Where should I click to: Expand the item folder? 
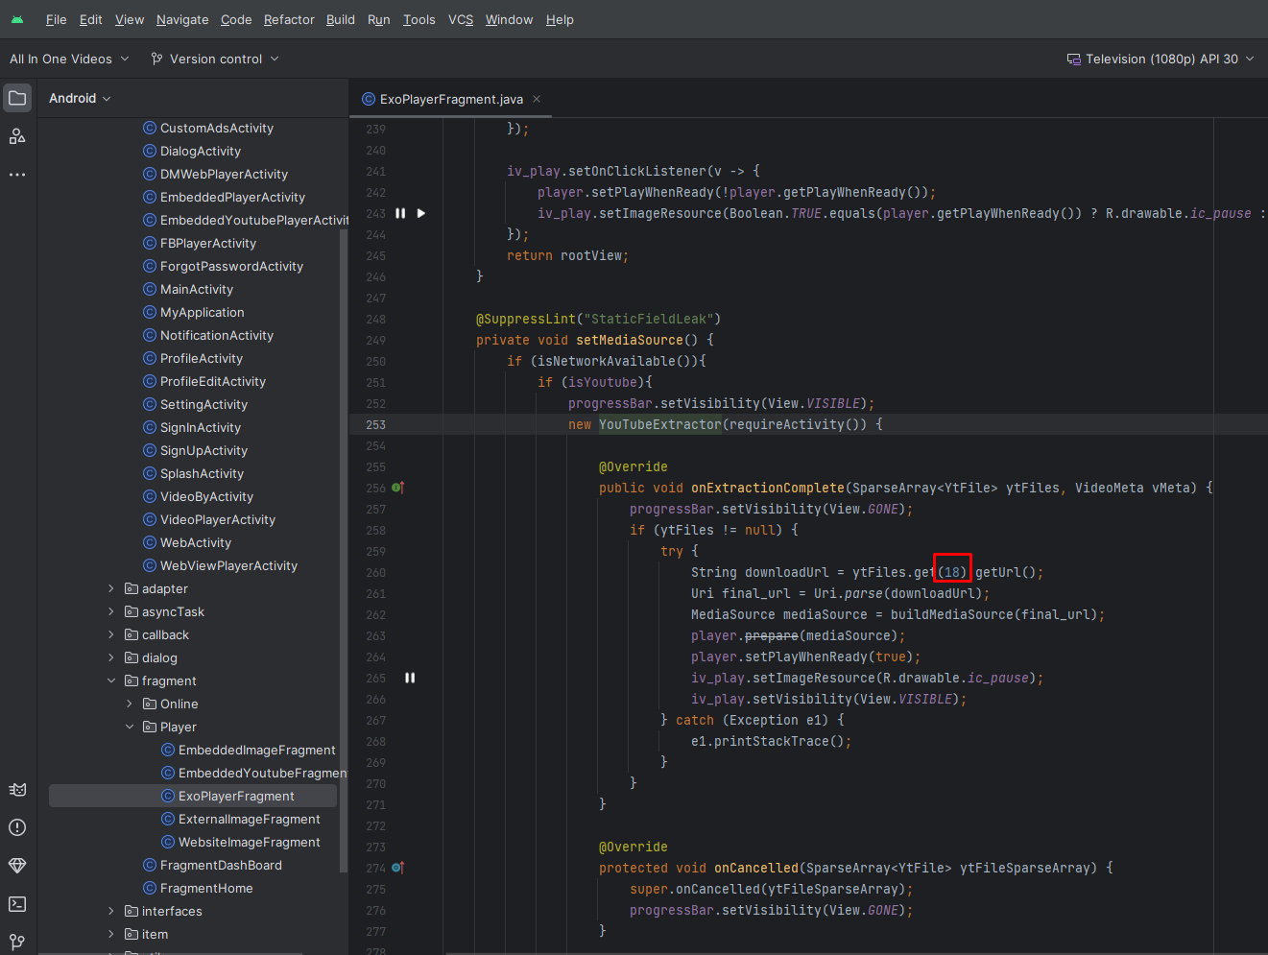[111, 934]
